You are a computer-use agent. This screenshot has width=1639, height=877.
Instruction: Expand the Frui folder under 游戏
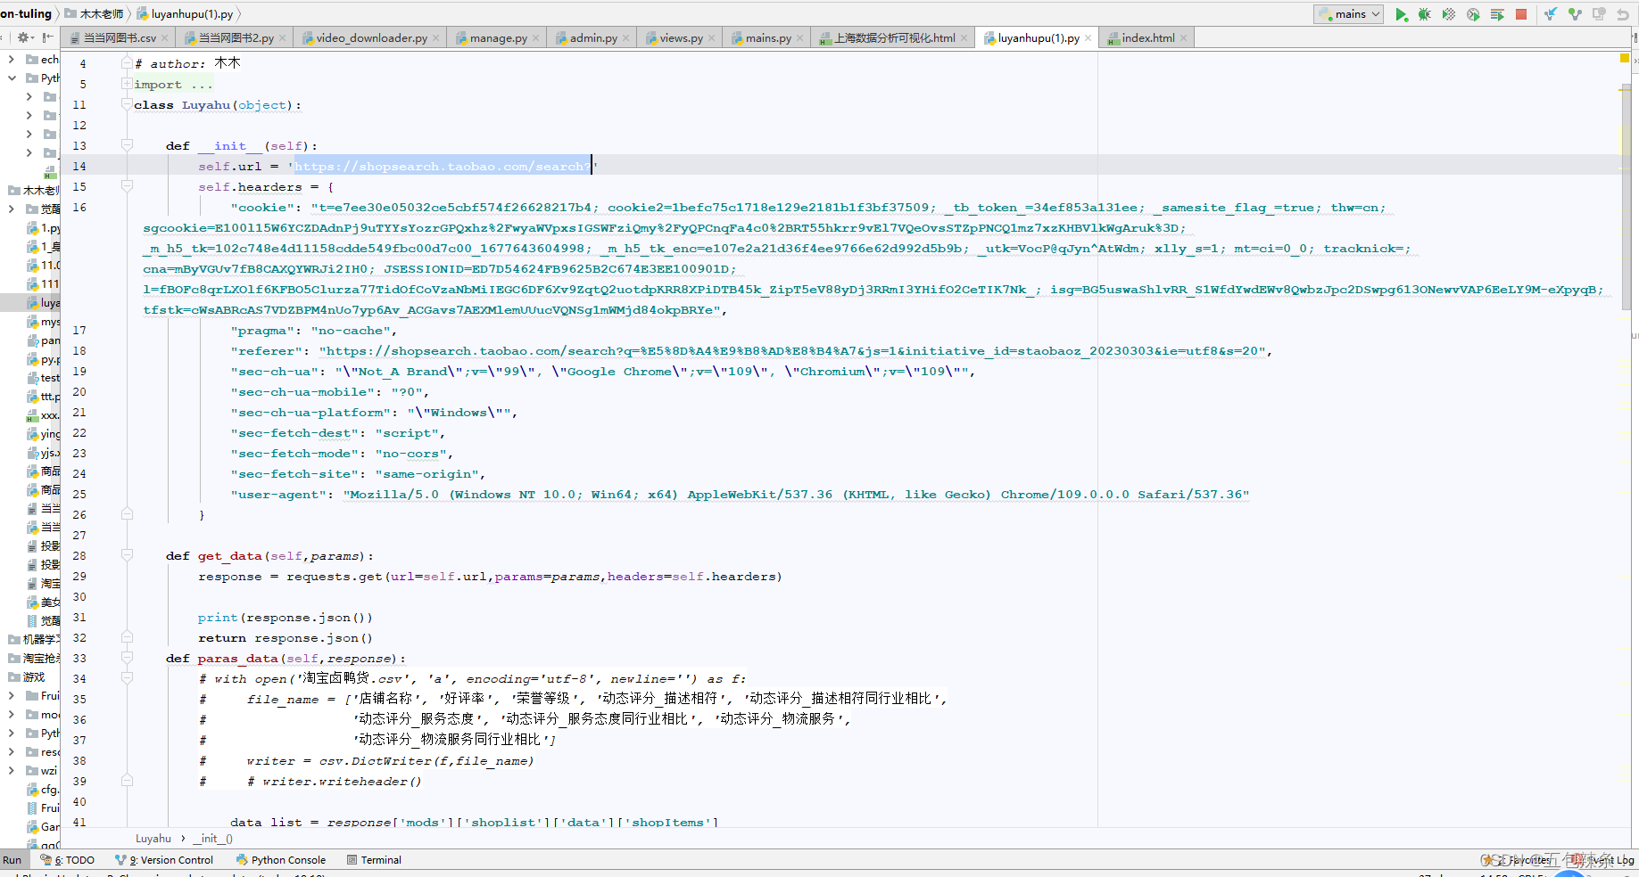[12, 696]
